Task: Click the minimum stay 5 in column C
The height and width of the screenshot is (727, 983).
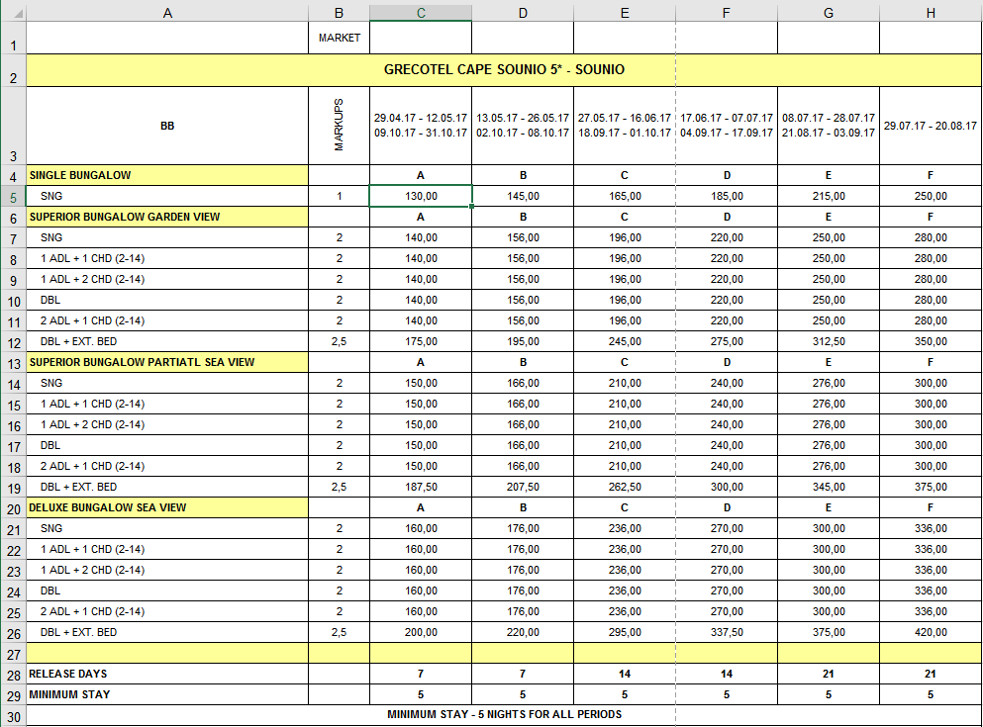Action: [x=421, y=694]
